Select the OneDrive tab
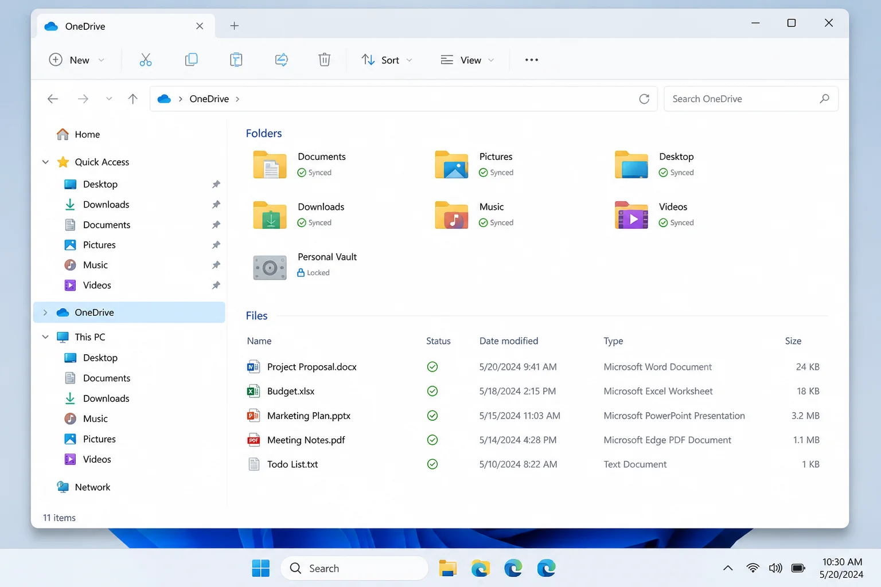 click(x=126, y=26)
